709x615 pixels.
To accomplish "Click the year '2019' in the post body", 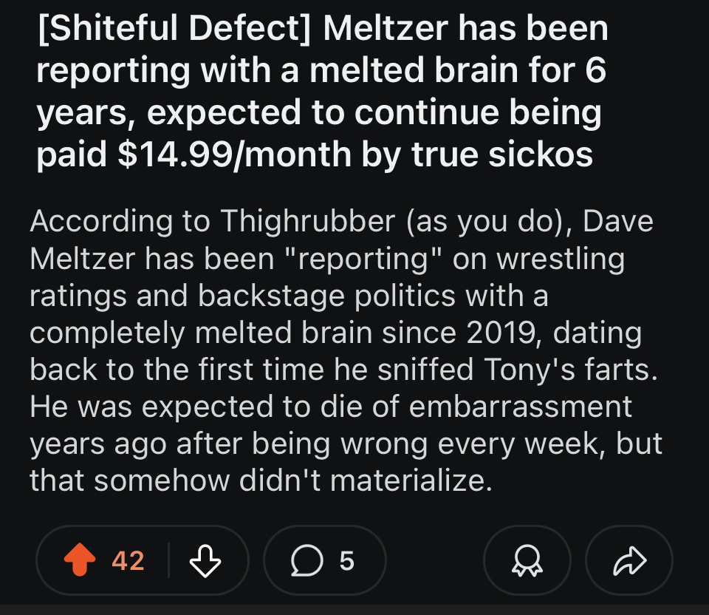I will pyautogui.click(x=501, y=333).
